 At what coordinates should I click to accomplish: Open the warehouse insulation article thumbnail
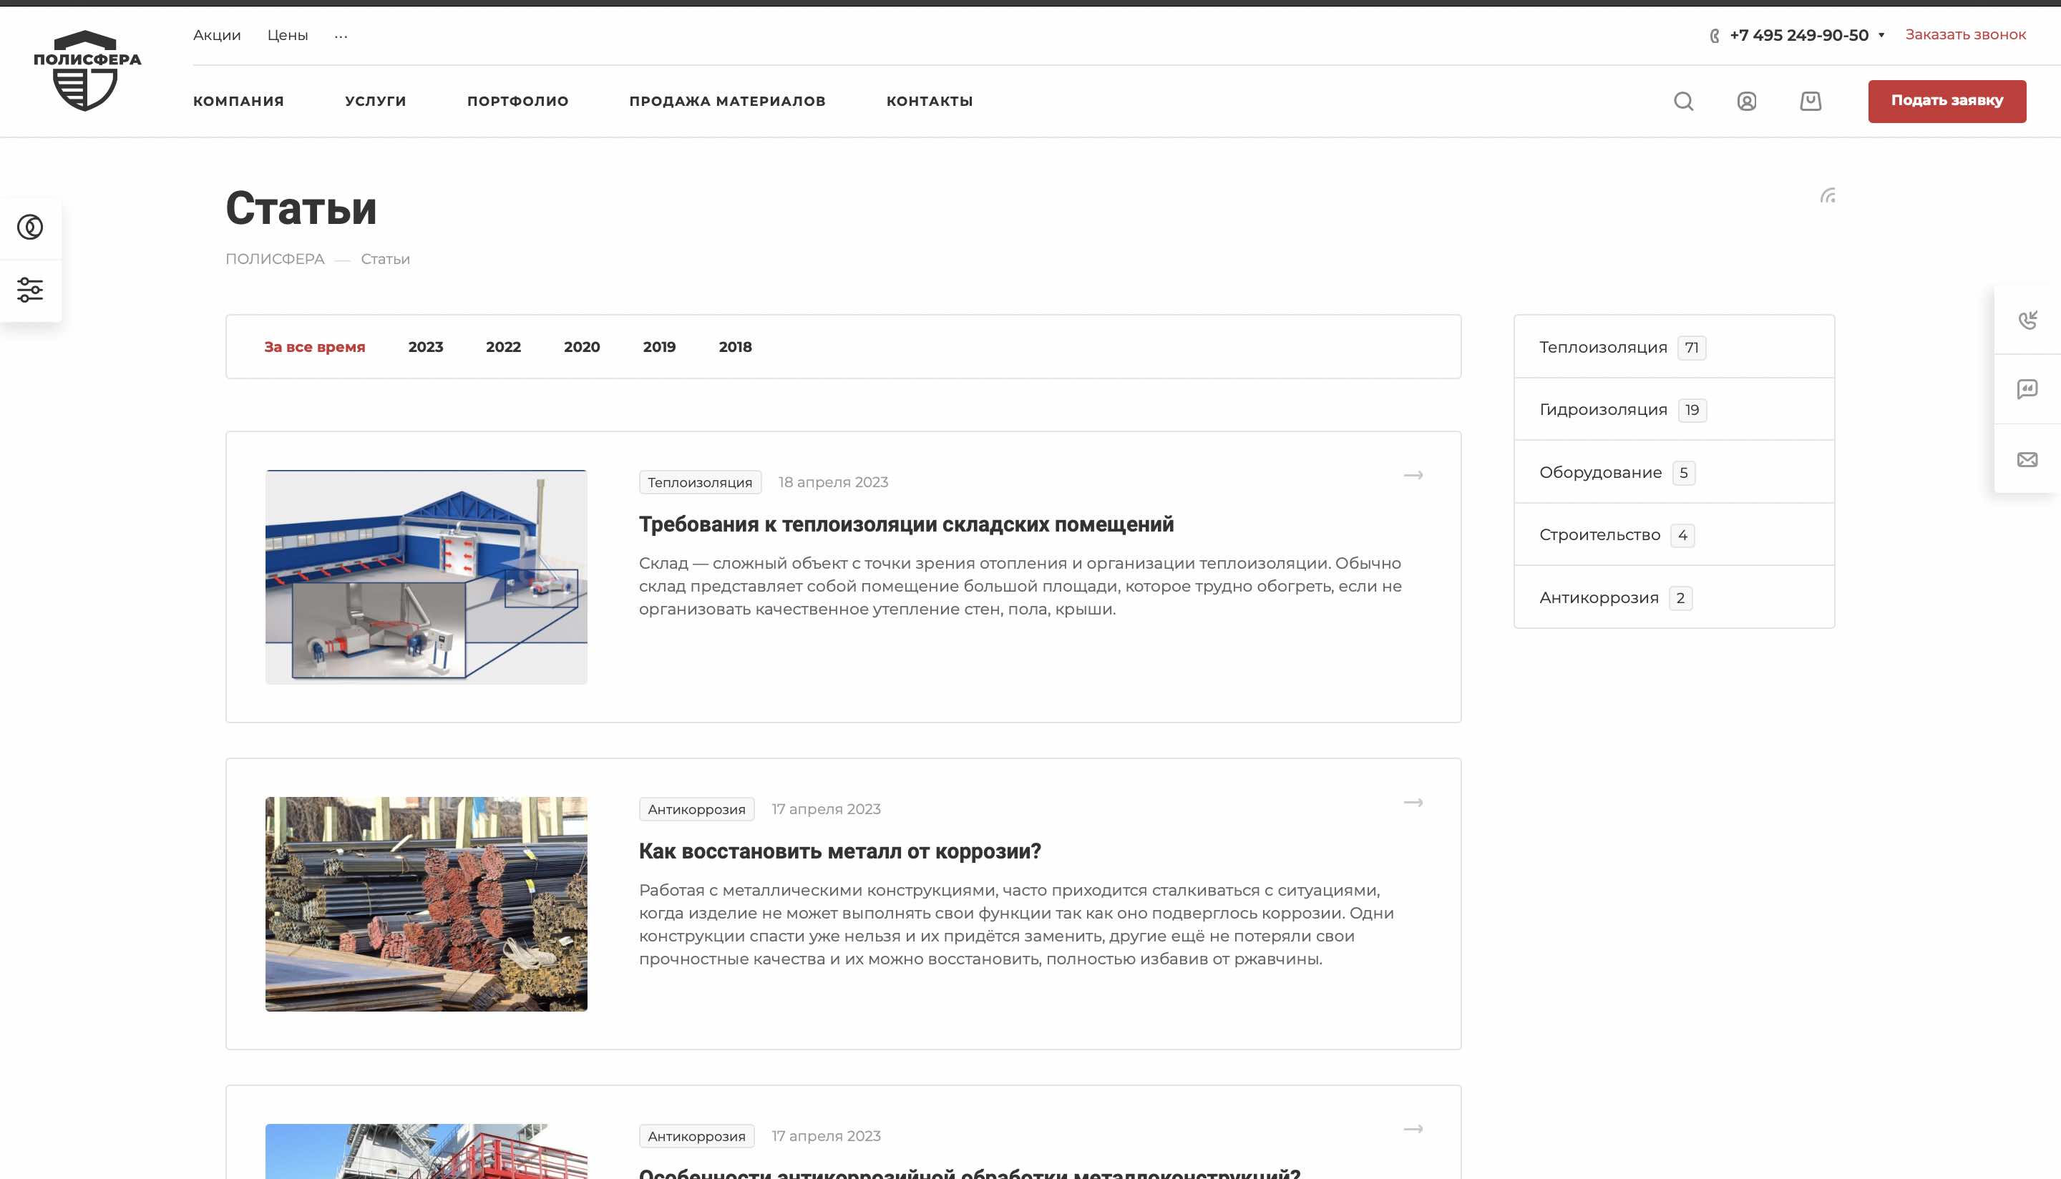click(426, 577)
